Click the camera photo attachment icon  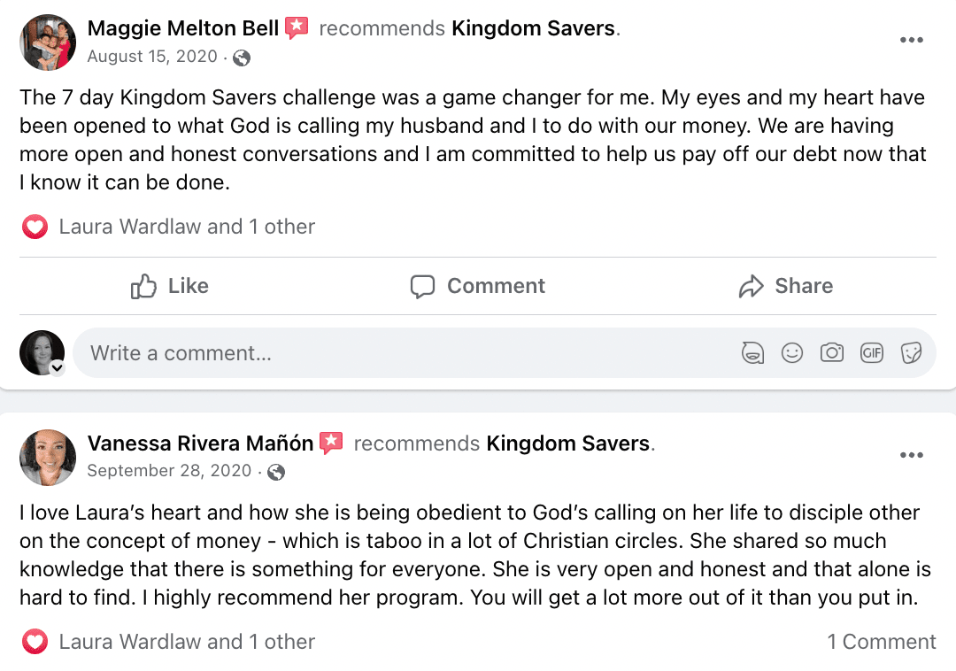pos(832,353)
